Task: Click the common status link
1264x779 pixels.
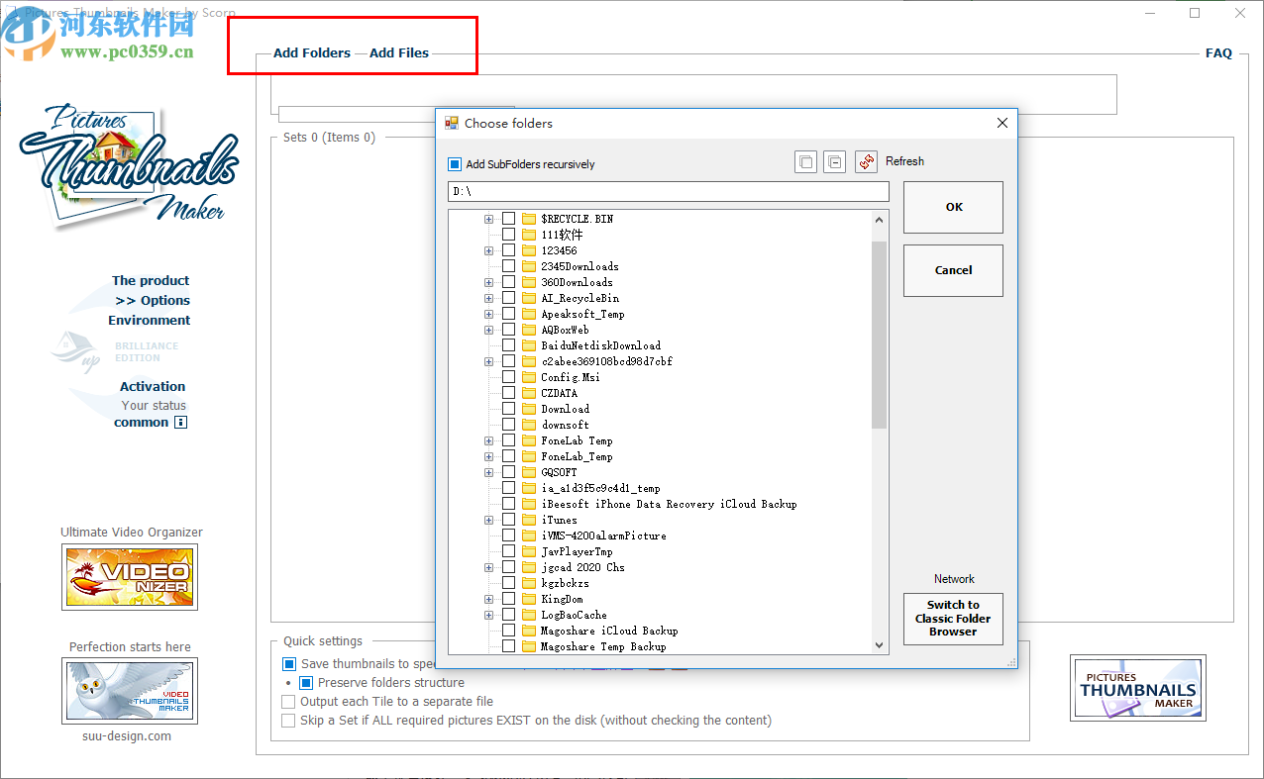Action: coord(141,423)
